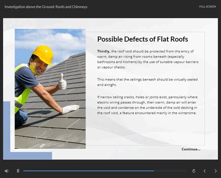This screenshot has height=178, width=221.
Task: Replay the slide with the reload icon
Action: pyautogui.click(x=193, y=171)
